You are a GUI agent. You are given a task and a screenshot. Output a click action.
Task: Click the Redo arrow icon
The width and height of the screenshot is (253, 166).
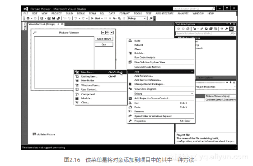pyautogui.click(x=83, y=18)
